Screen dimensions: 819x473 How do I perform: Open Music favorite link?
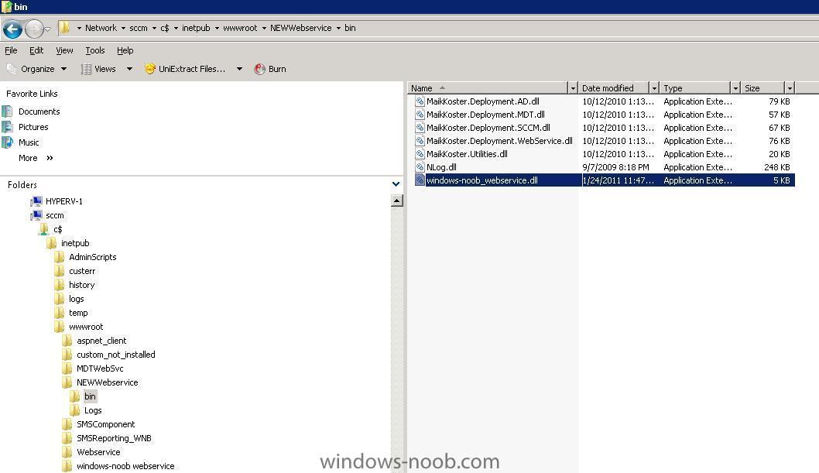tap(29, 142)
